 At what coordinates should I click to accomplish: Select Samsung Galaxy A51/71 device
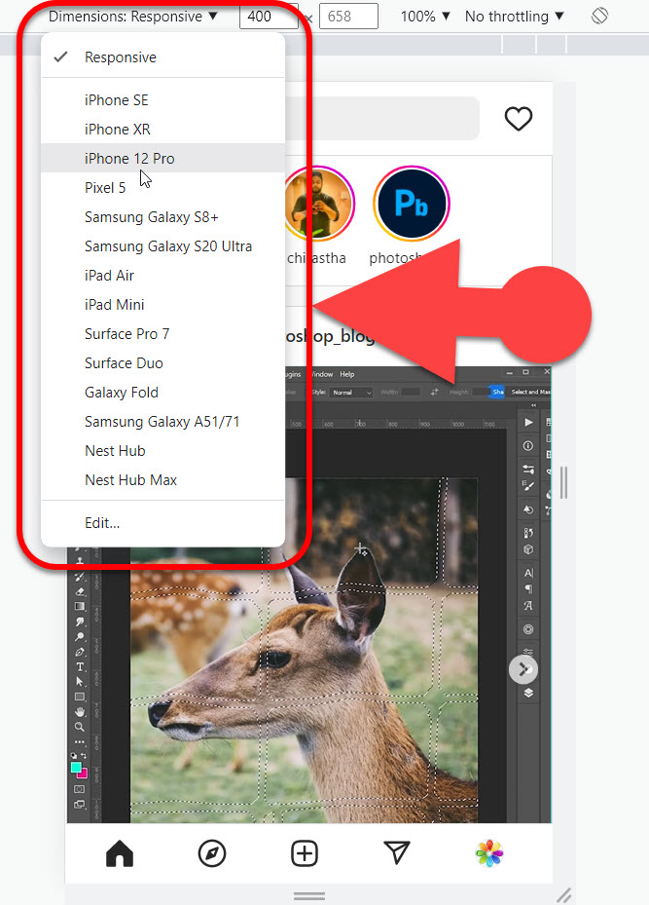pos(163,422)
